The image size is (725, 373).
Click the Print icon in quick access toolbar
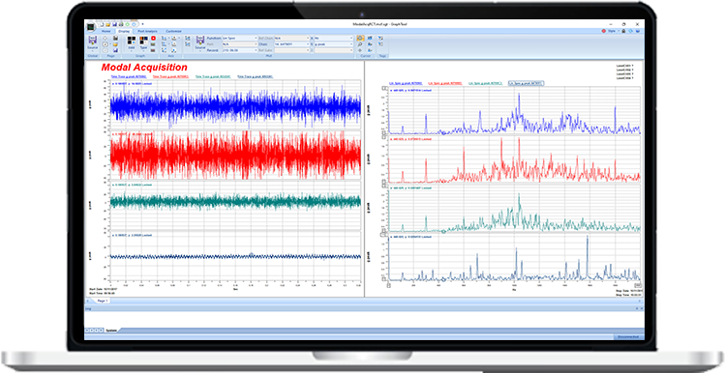(121, 24)
